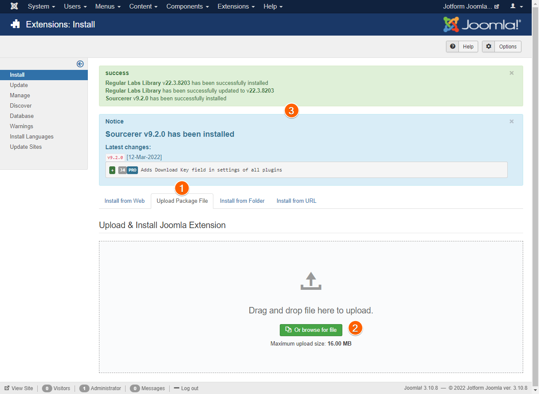Click the J4 badge in changelog
This screenshot has height=394, width=539.
click(123, 170)
